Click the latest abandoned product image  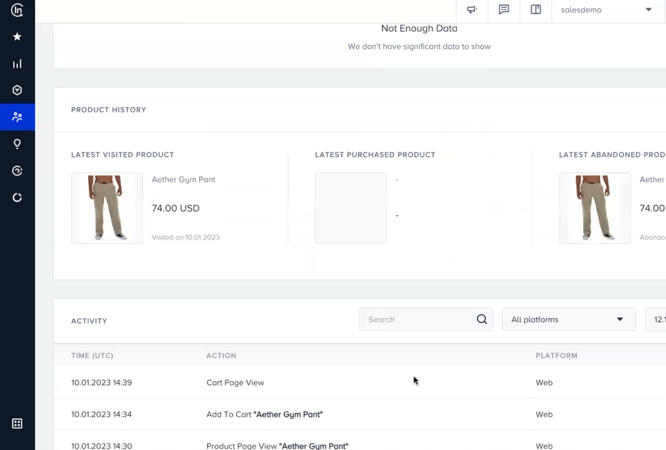[595, 208]
